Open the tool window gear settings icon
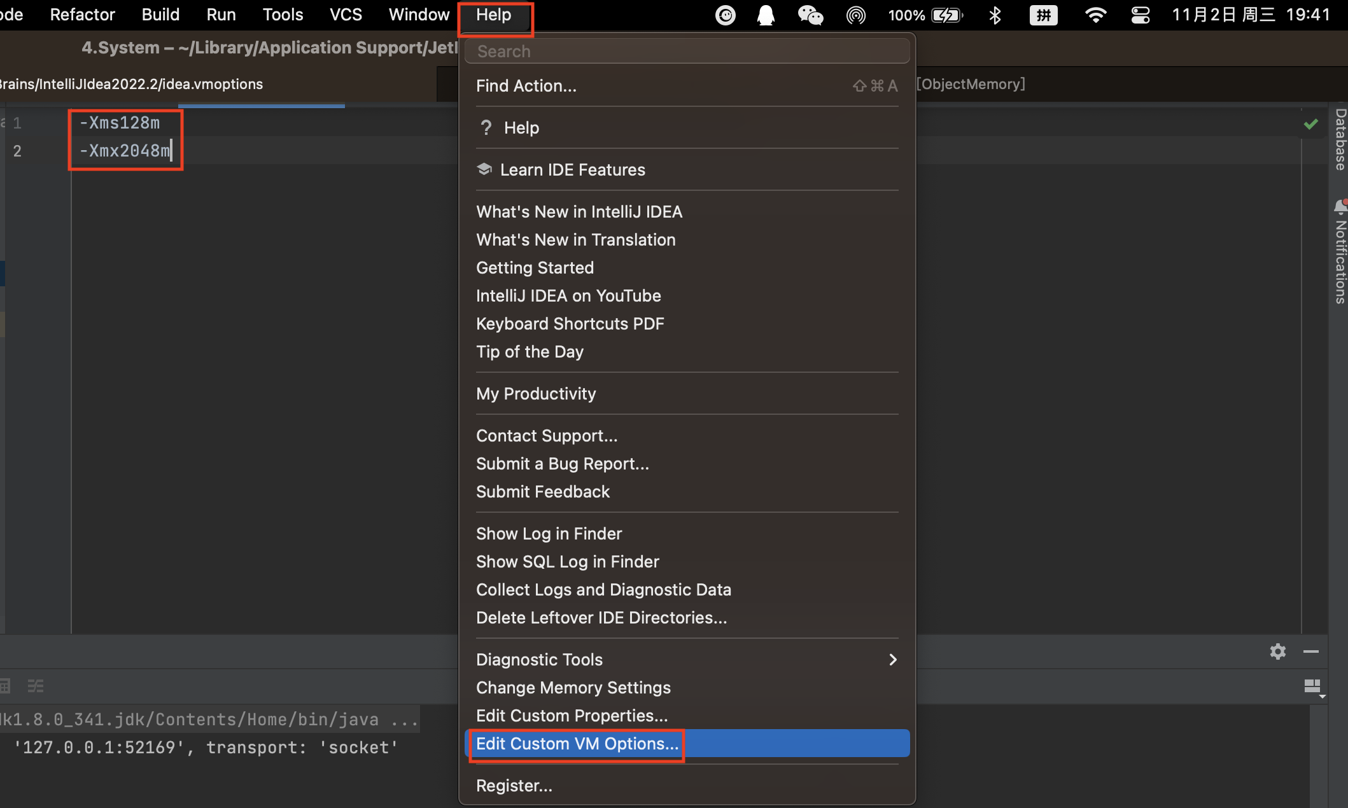Screen dimensions: 1348x808 [x=1277, y=651]
